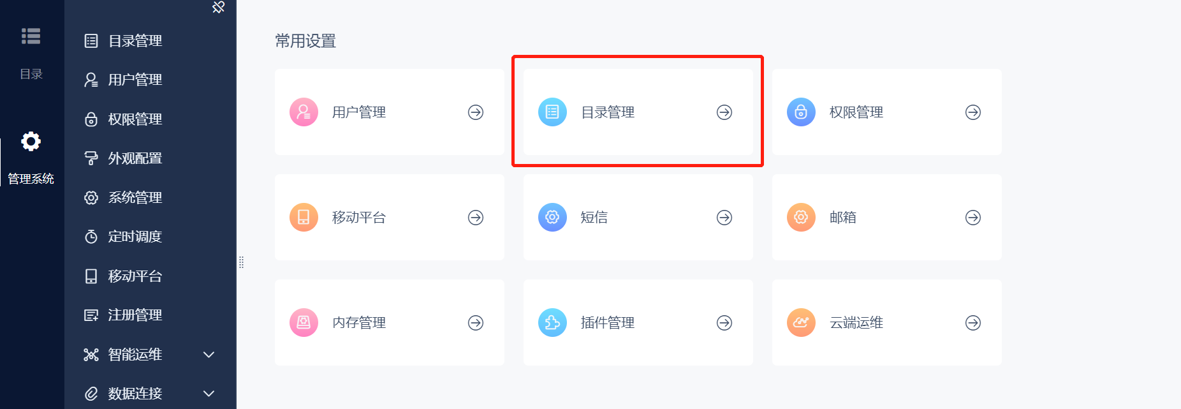Click the orange 移动平台 card icon
1181x409 pixels.
coord(304,218)
